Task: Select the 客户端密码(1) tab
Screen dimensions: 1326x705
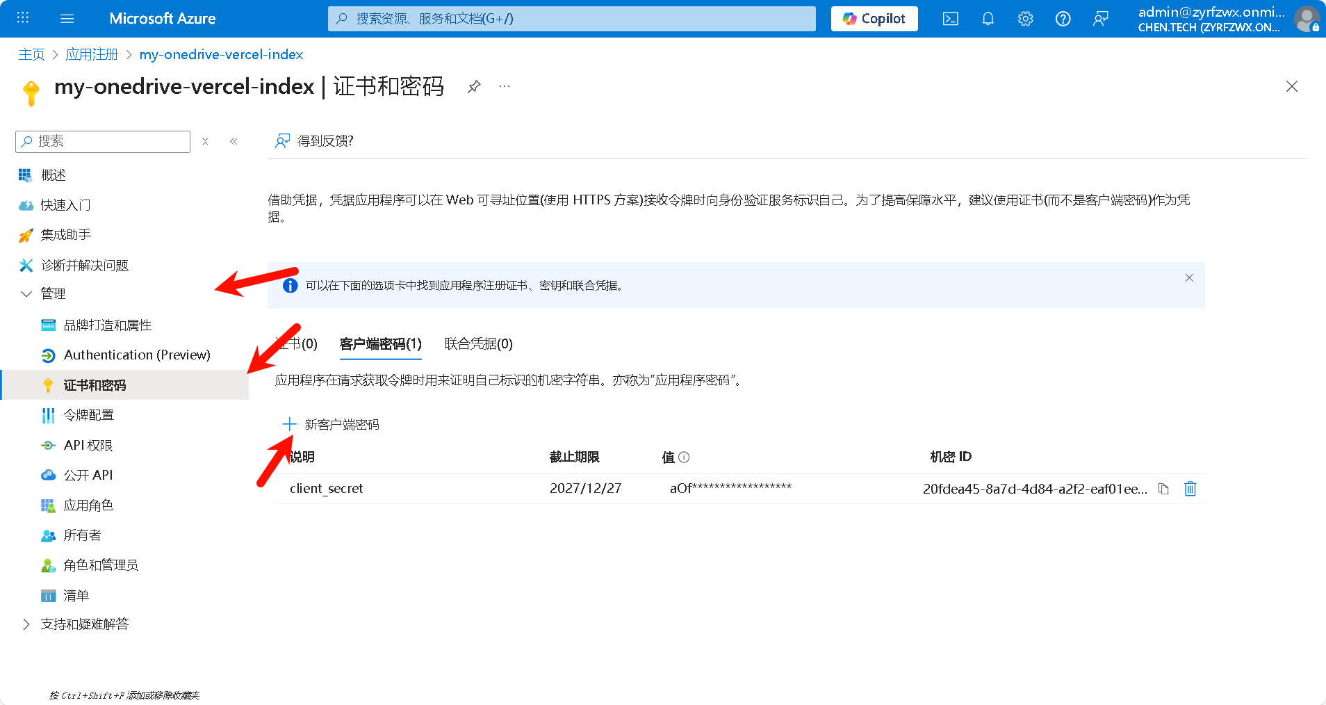Action: [x=380, y=343]
